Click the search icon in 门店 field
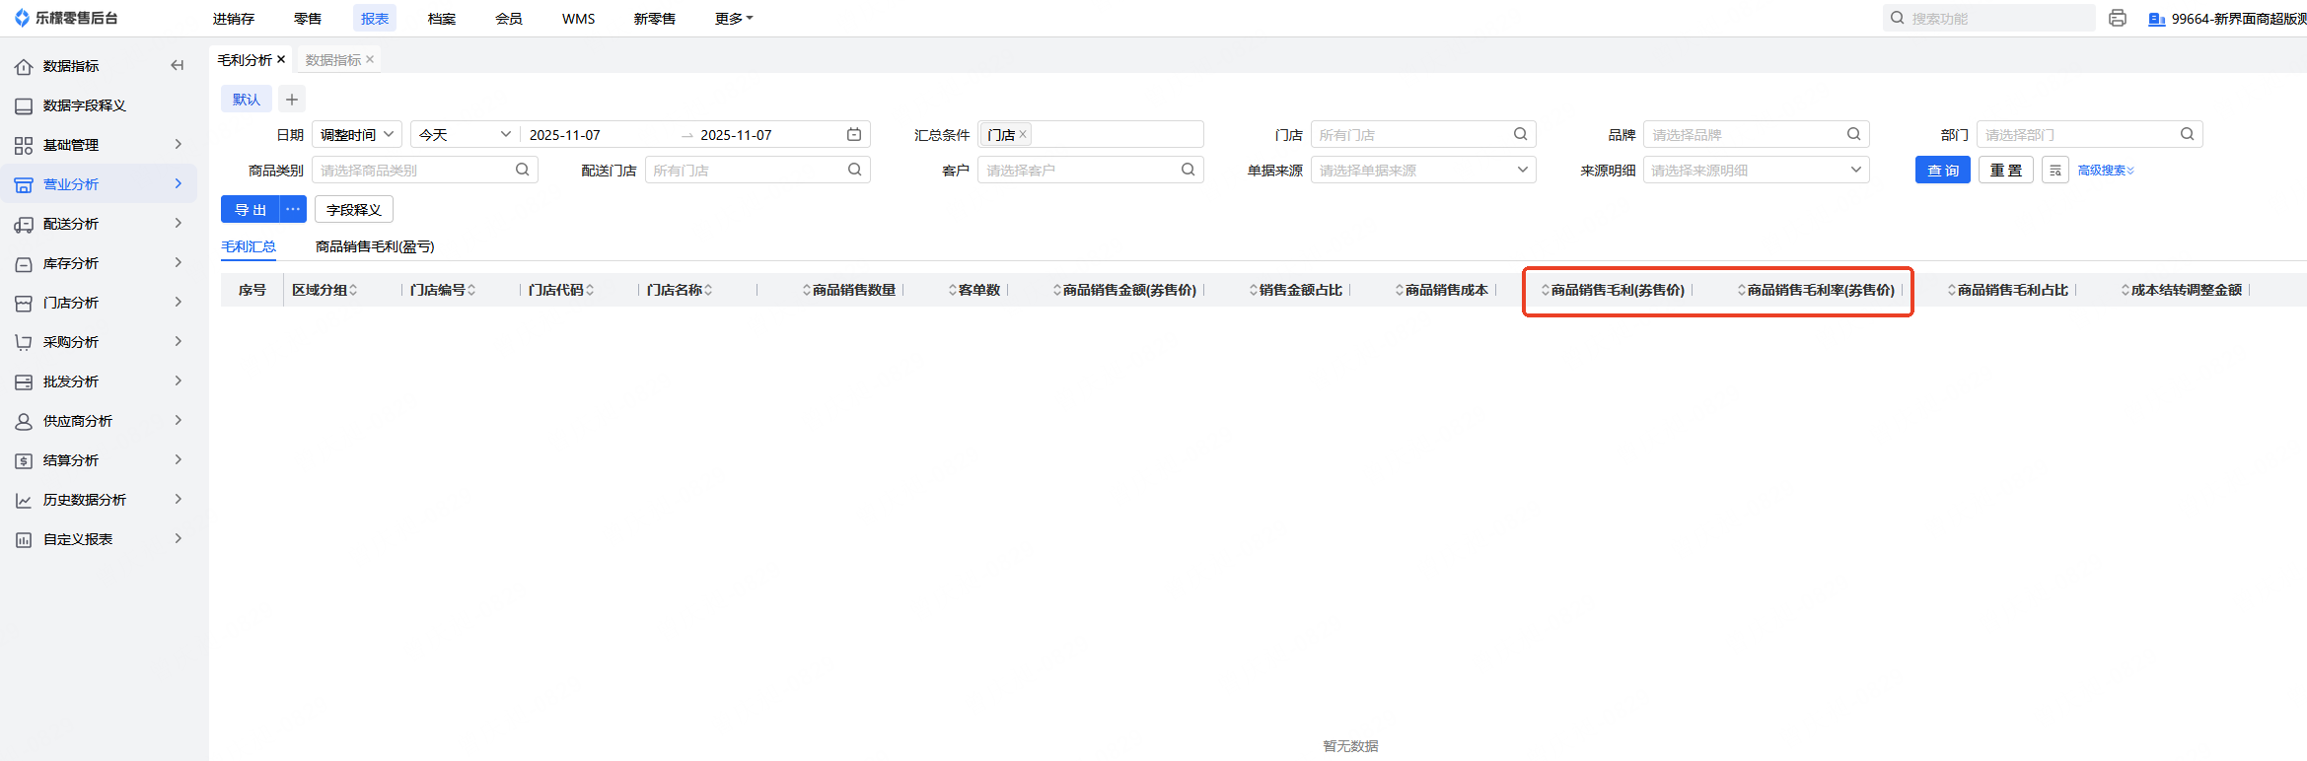 (x=1521, y=134)
